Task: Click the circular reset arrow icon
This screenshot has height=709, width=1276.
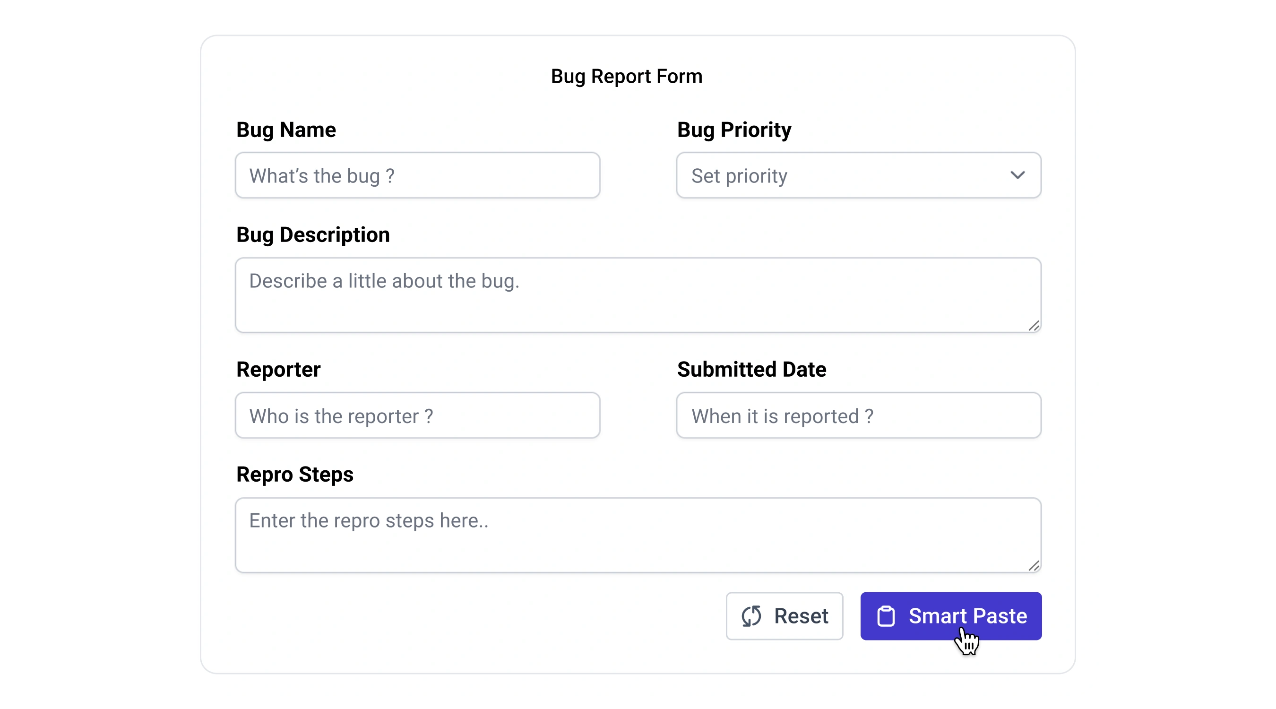Action: pos(750,616)
